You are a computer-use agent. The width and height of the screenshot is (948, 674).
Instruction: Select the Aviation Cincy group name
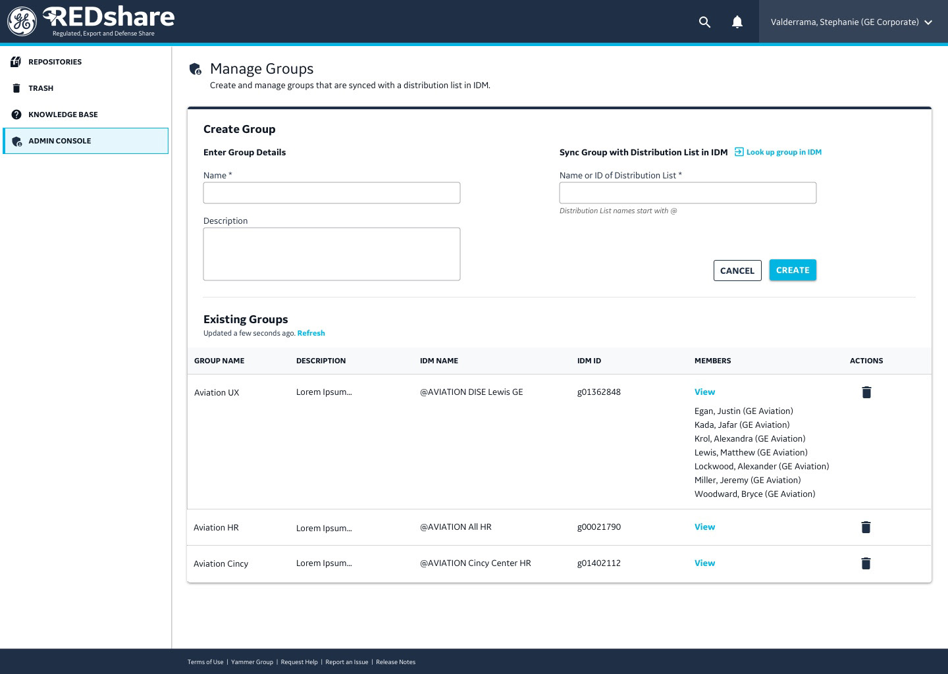click(x=221, y=564)
